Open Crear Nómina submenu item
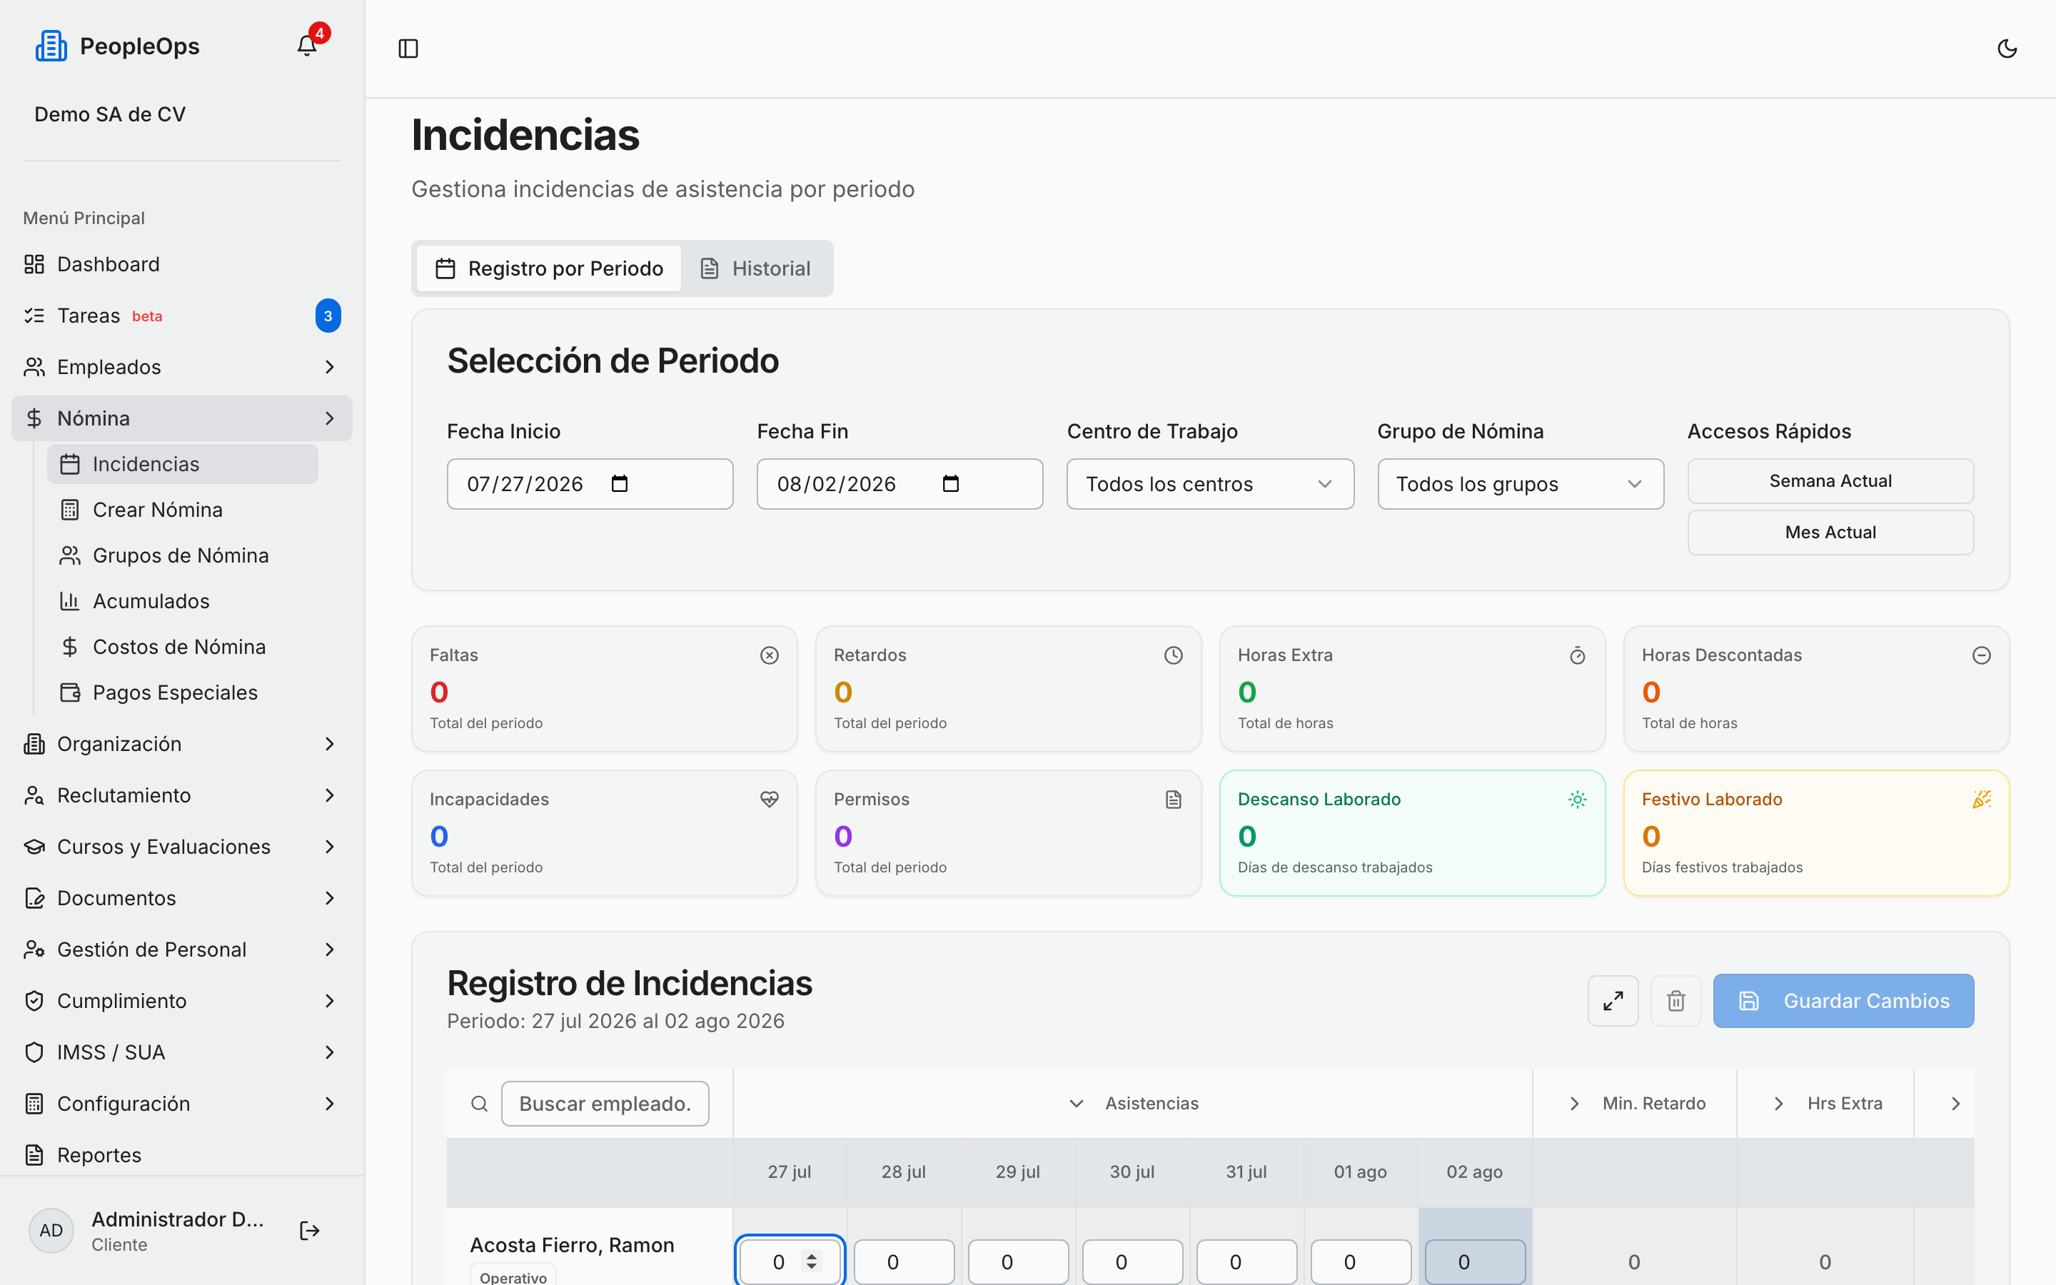This screenshot has height=1285, width=2056. pyautogui.click(x=183, y=510)
